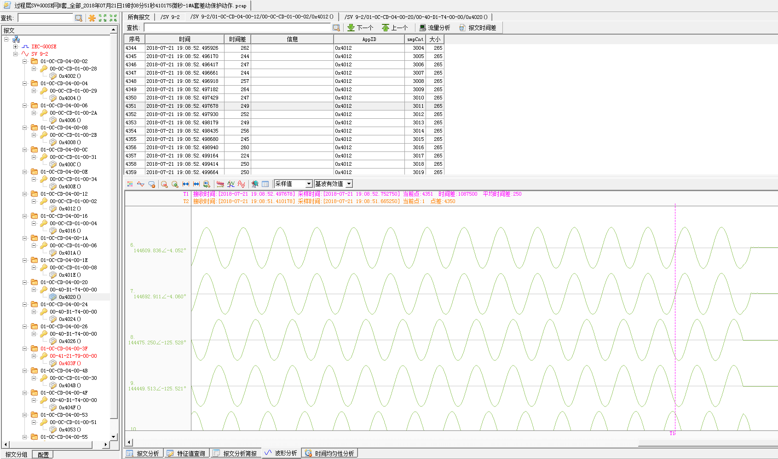
Task: Click the green-blue waveform icon
Action: click(231, 184)
